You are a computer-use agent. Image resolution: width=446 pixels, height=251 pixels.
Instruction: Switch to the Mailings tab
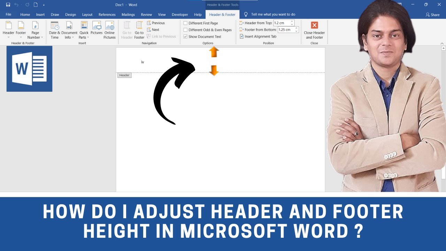128,15
